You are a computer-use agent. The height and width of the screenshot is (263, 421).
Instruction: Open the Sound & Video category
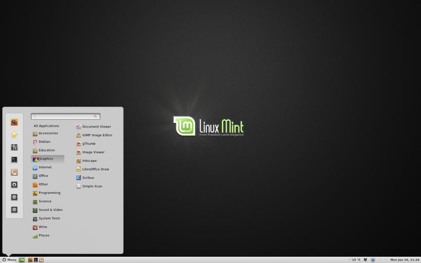(50, 210)
